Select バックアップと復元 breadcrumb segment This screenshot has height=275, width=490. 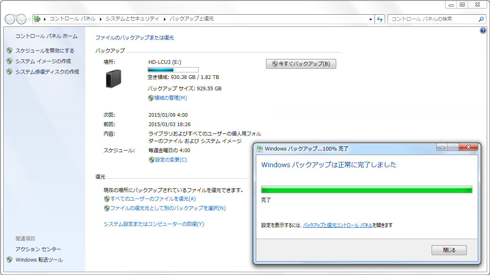[191, 19]
